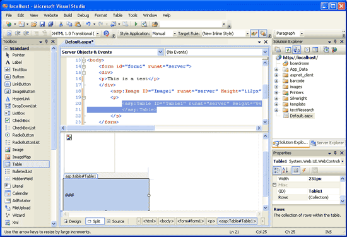Click the New Web Site icon
The width and height of the screenshot is (347, 237).
click(x=9, y=24)
